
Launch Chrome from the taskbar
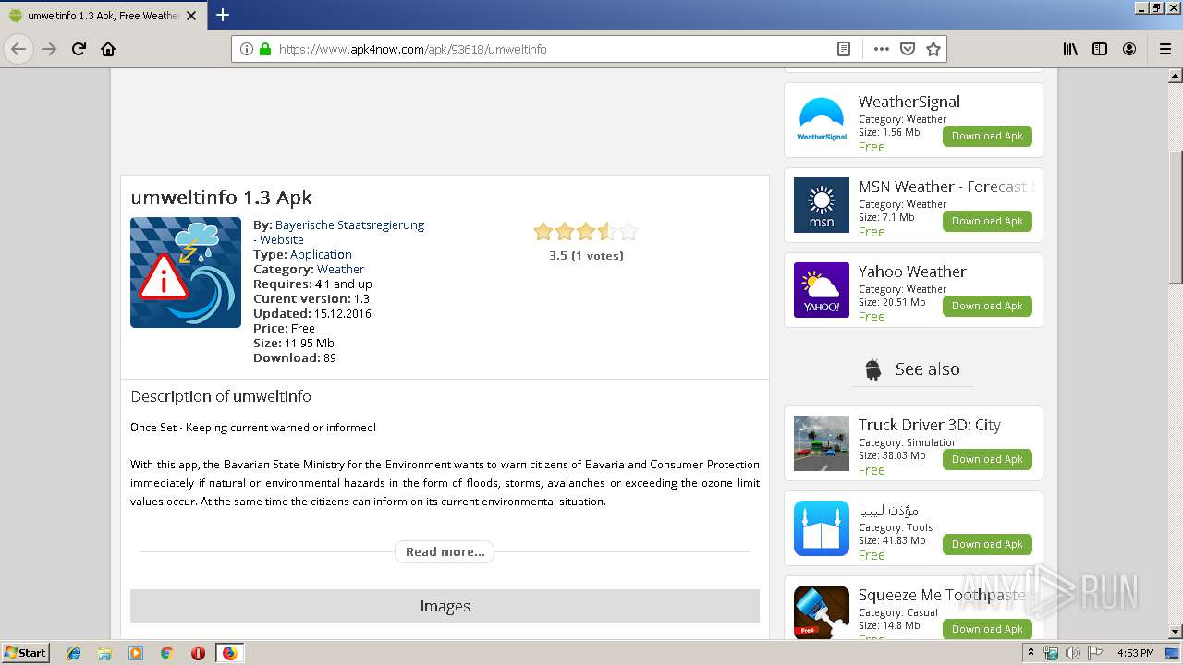pos(166,653)
